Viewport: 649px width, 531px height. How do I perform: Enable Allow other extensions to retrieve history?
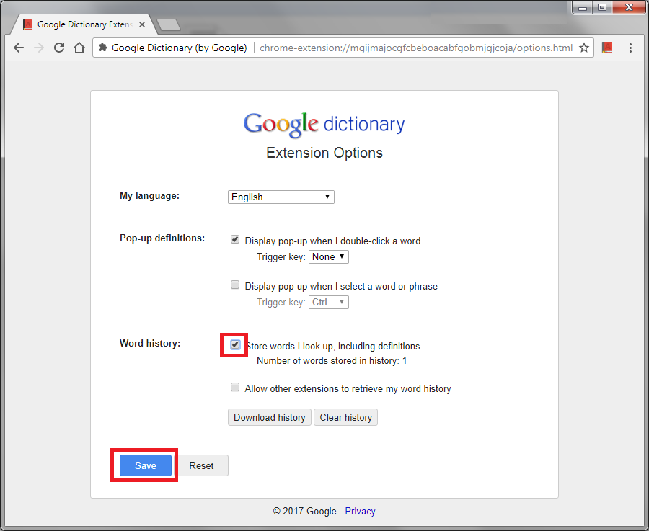click(235, 388)
